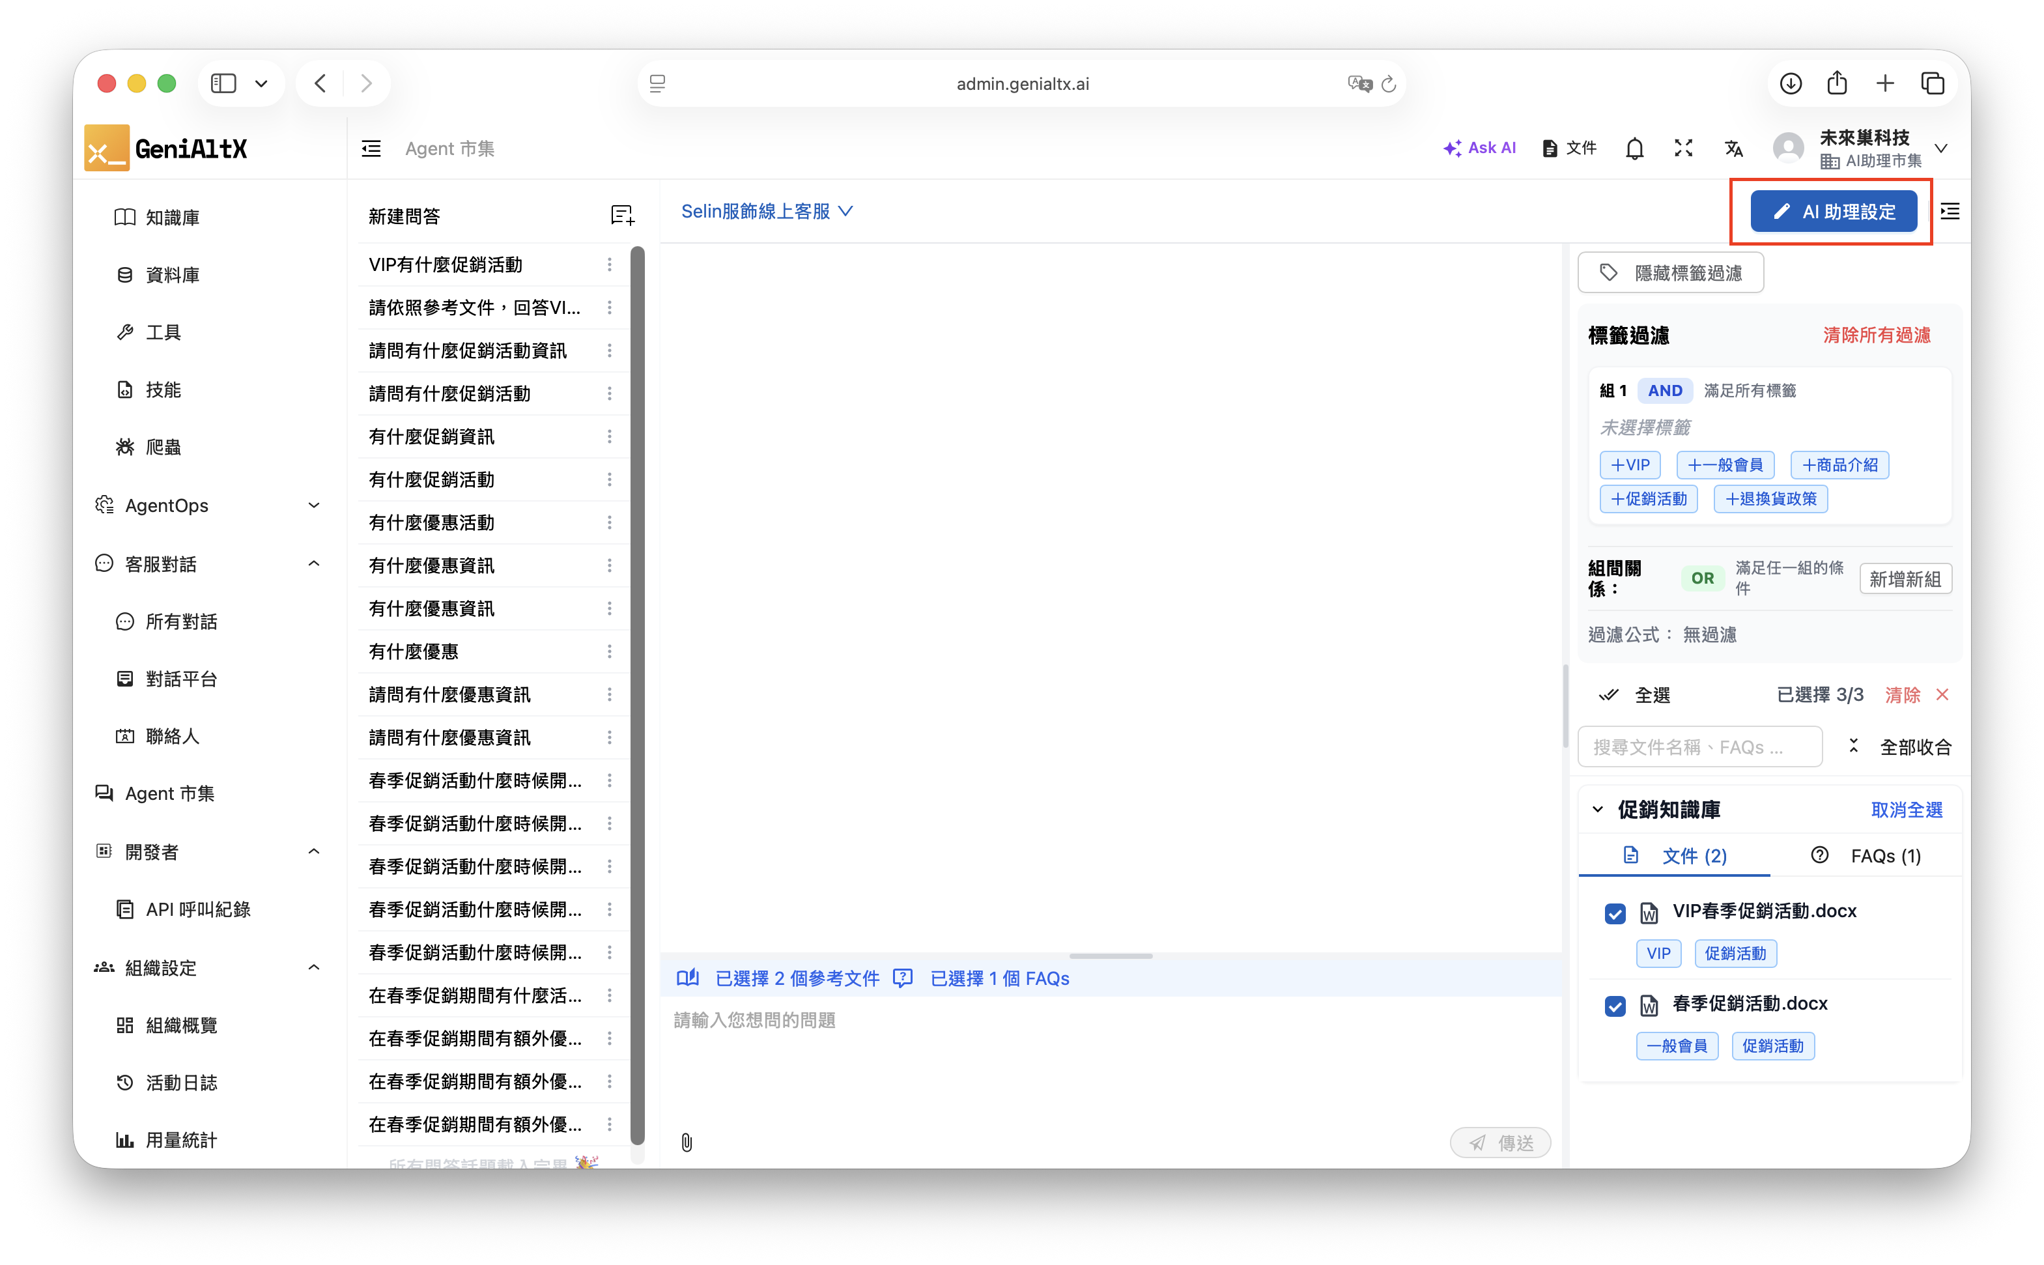The image size is (2044, 1265).
Task: Open 知識庫 in the sidebar
Action: coord(173,218)
